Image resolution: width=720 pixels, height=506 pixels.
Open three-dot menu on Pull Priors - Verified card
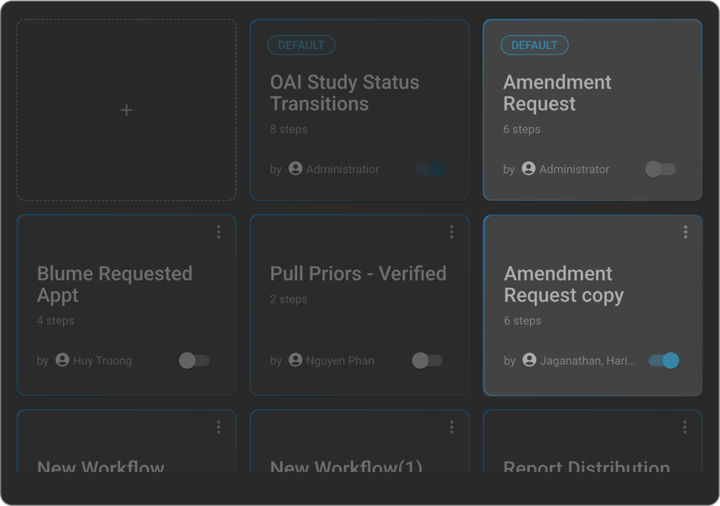point(452,232)
